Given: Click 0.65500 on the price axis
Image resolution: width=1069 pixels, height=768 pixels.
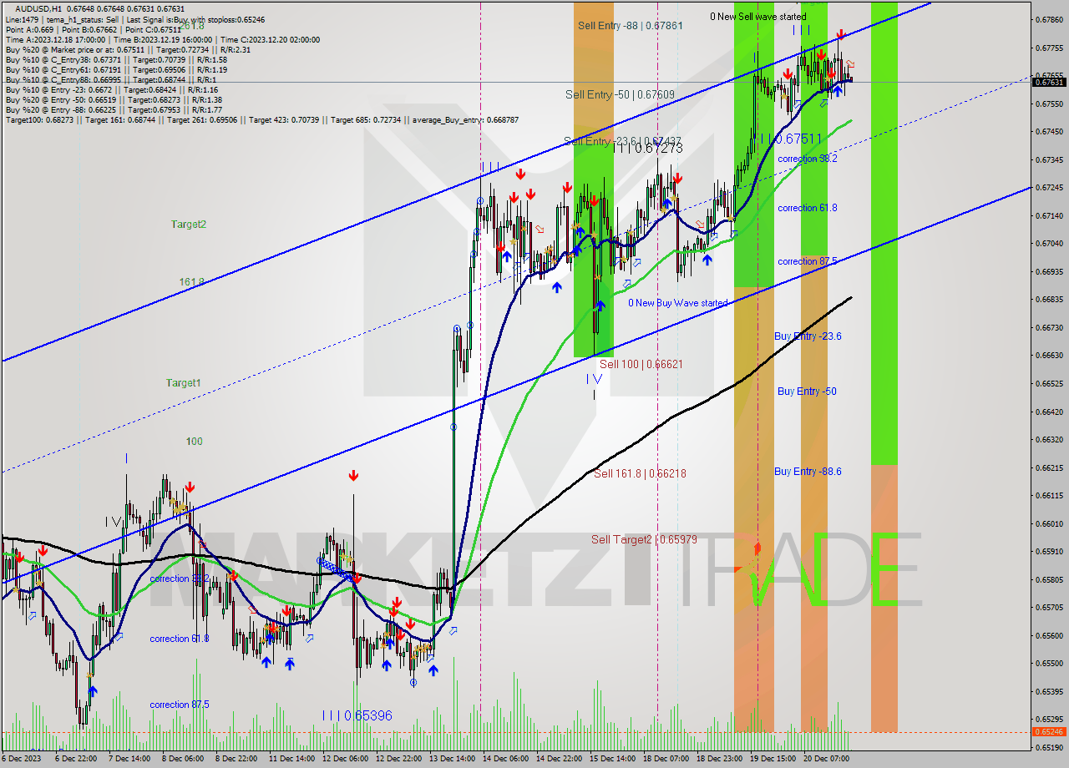Looking at the screenshot, I should [x=1049, y=664].
